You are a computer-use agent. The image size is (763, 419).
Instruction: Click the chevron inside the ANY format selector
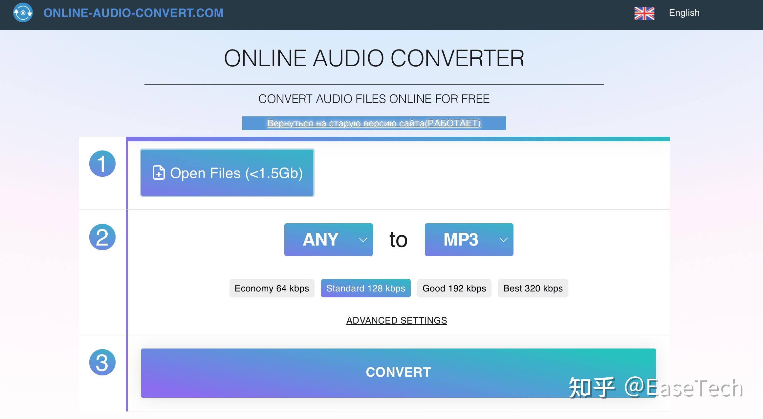point(362,240)
